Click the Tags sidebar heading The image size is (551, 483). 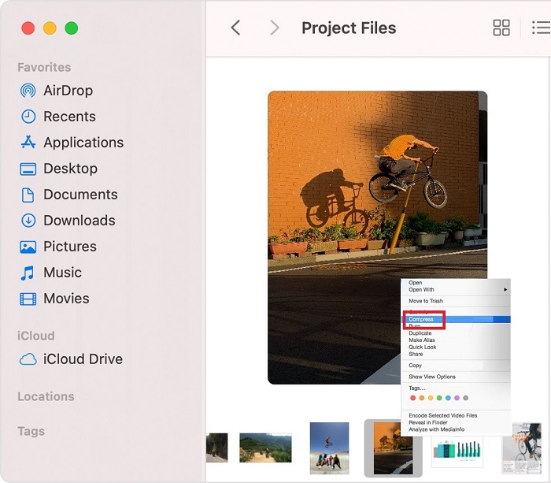[31, 431]
